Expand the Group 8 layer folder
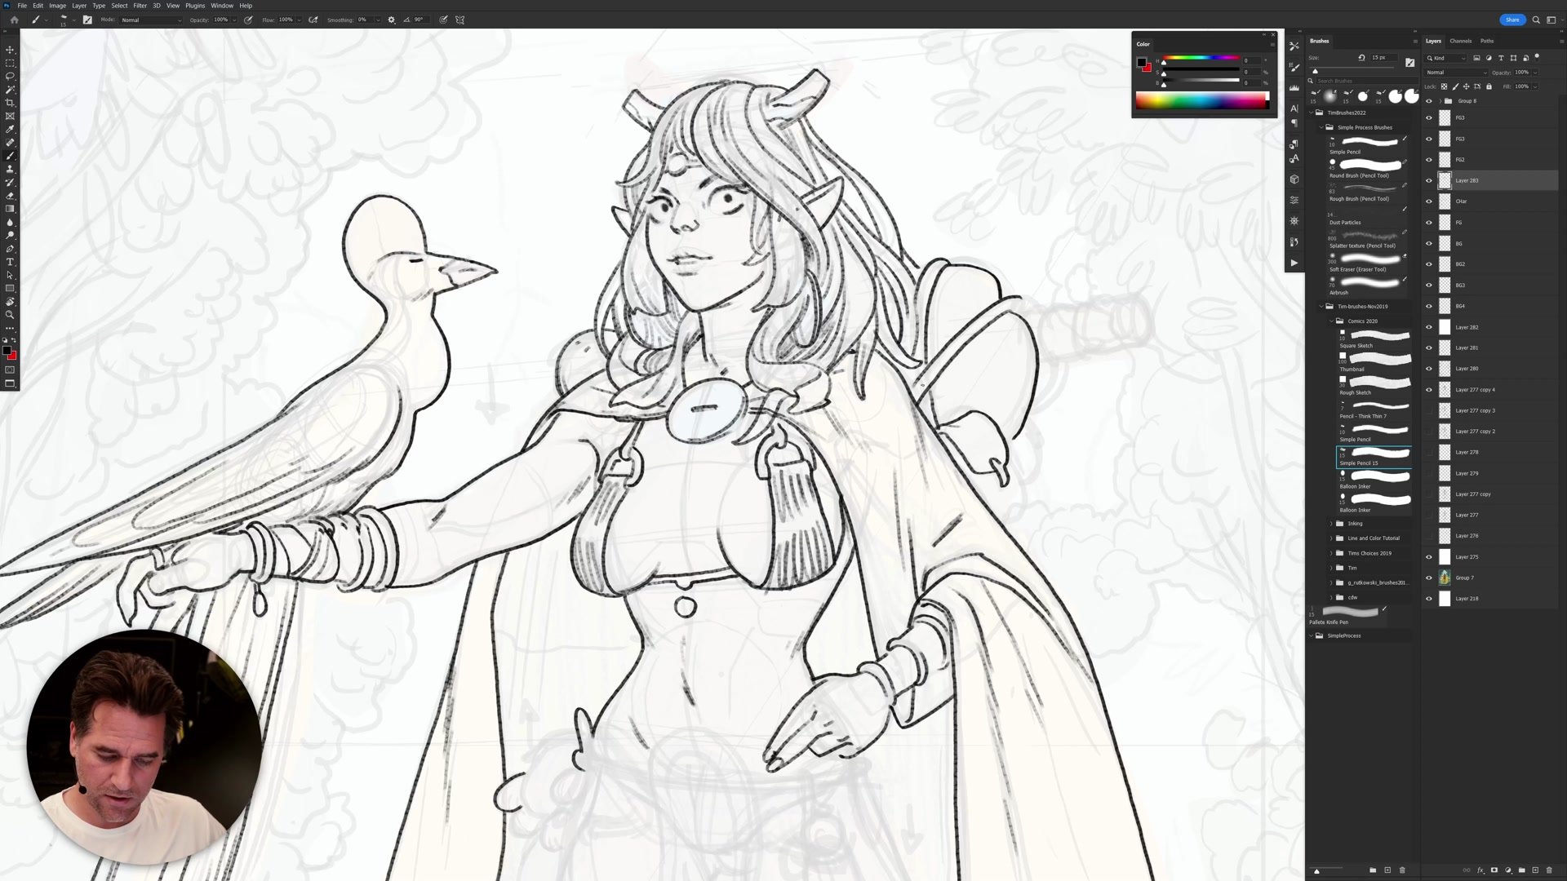The image size is (1567, 881). (1439, 101)
